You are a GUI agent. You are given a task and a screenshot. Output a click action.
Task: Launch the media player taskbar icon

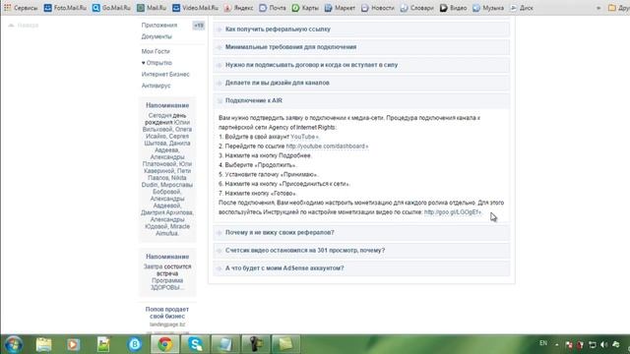tap(73, 344)
